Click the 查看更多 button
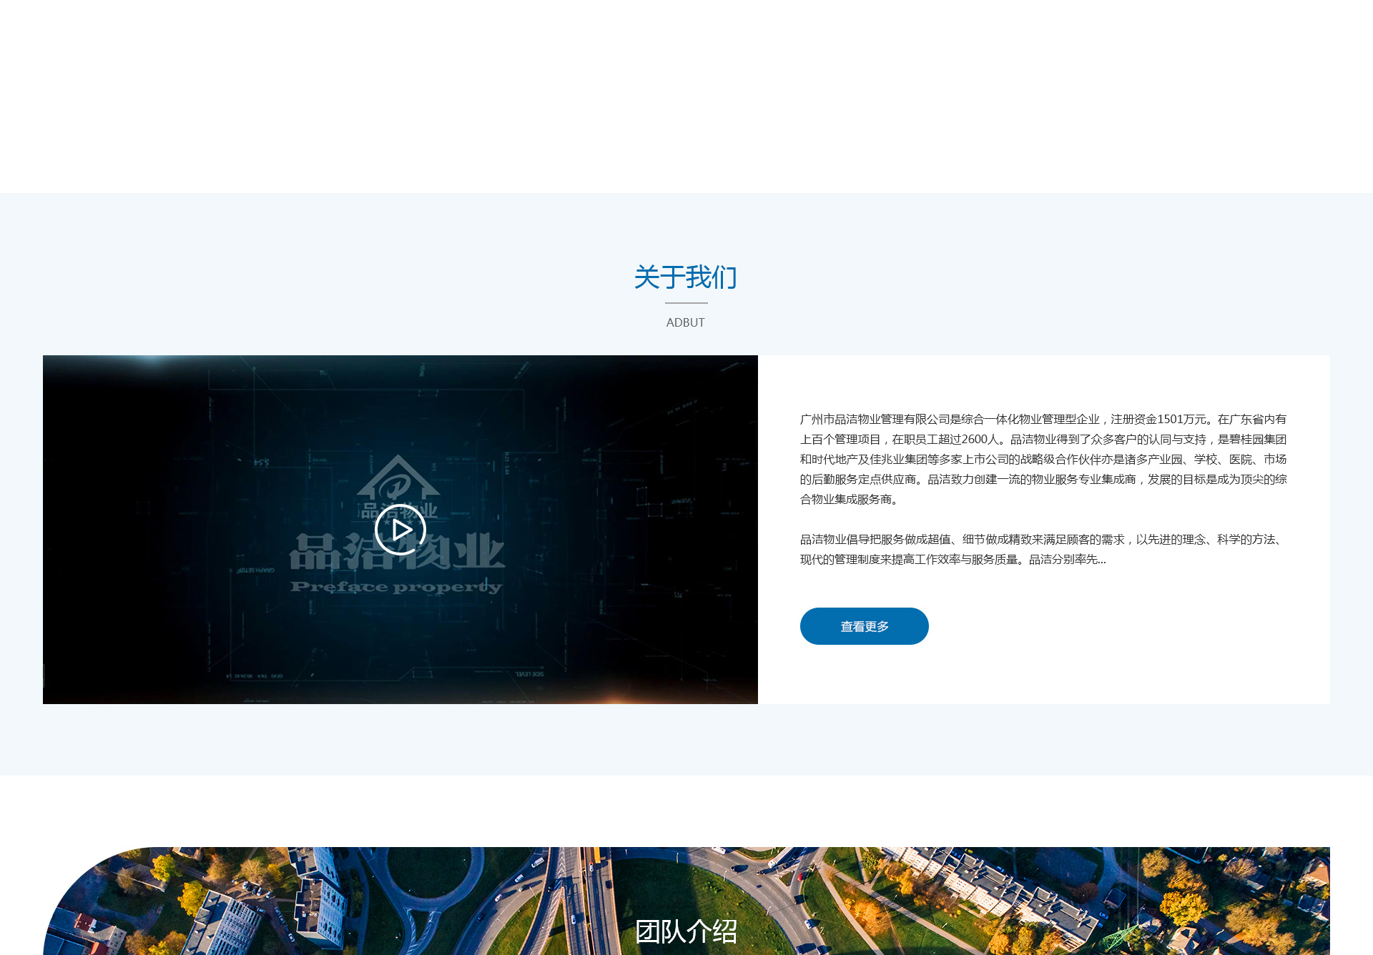 click(x=864, y=626)
